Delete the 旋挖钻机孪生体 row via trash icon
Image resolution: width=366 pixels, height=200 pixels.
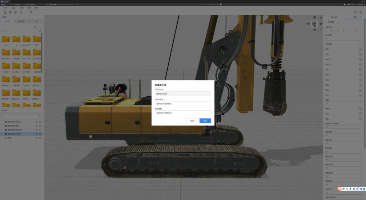pyautogui.click(x=40, y=126)
